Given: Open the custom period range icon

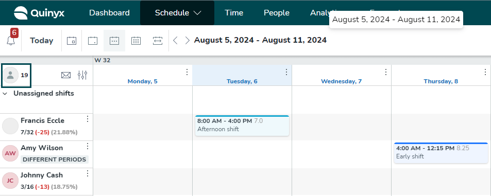Looking at the screenshot, I should (x=158, y=41).
